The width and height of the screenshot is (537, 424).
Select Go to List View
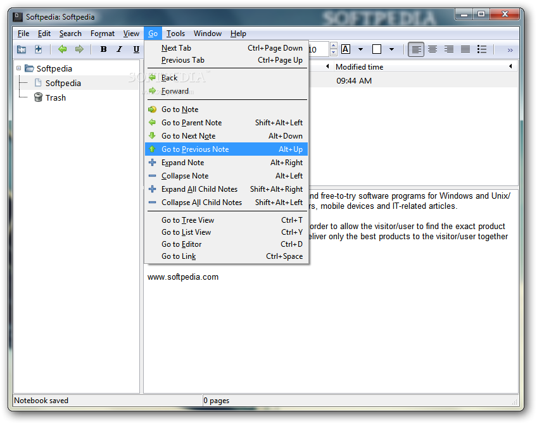point(226,232)
